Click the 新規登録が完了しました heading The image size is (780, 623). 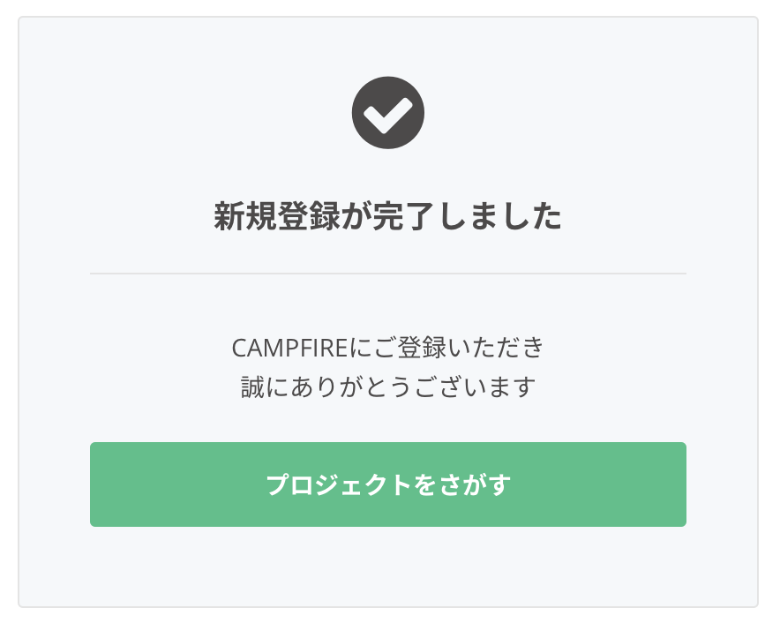pyautogui.click(x=388, y=216)
